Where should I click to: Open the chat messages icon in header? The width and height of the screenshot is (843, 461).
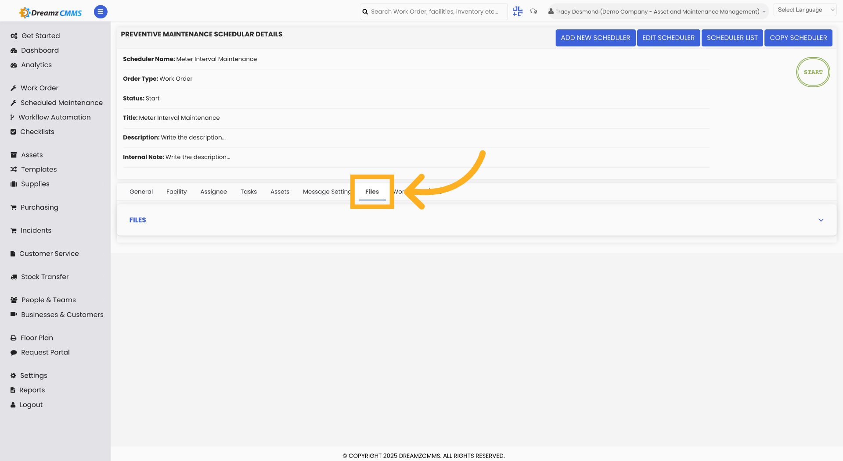point(533,11)
